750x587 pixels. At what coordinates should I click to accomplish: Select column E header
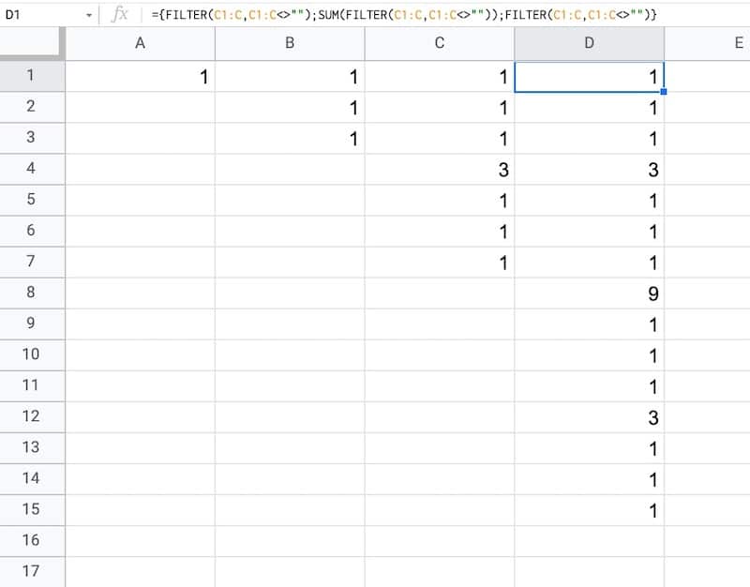708,43
